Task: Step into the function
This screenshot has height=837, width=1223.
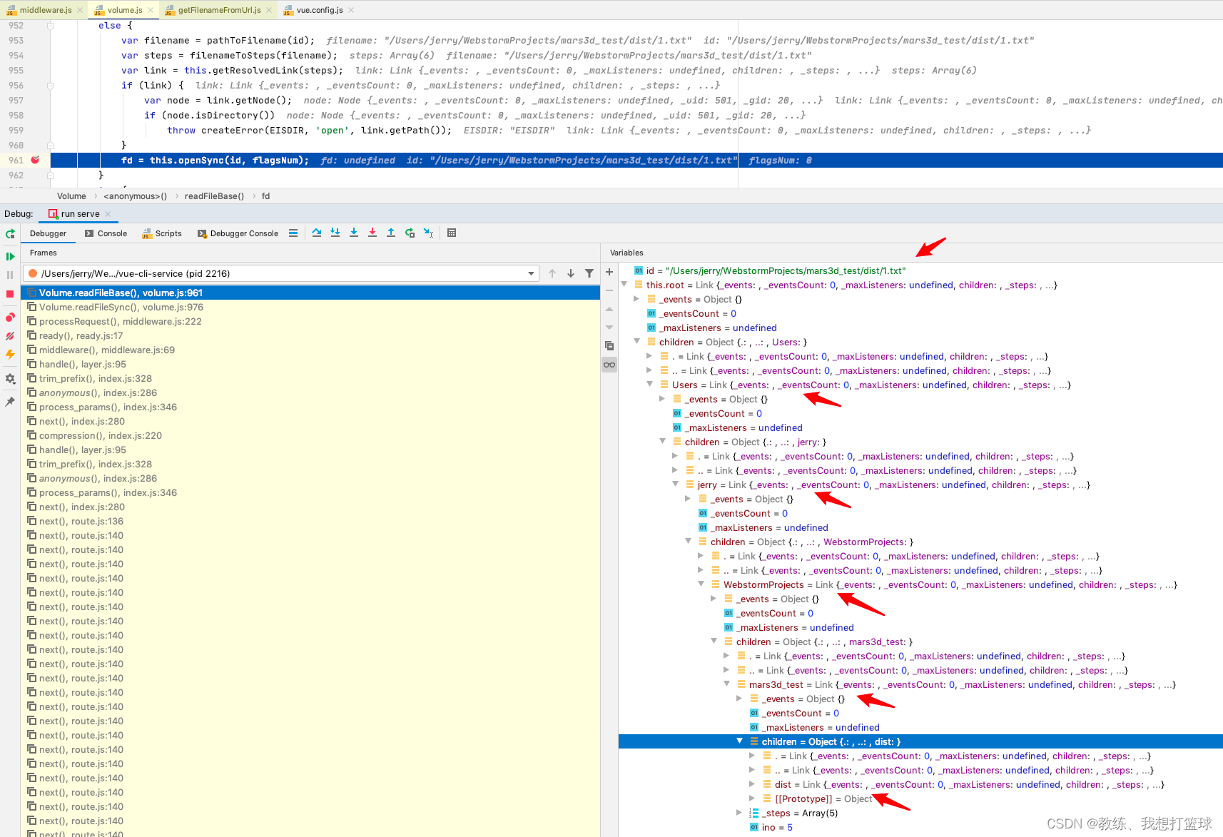Action: point(335,233)
